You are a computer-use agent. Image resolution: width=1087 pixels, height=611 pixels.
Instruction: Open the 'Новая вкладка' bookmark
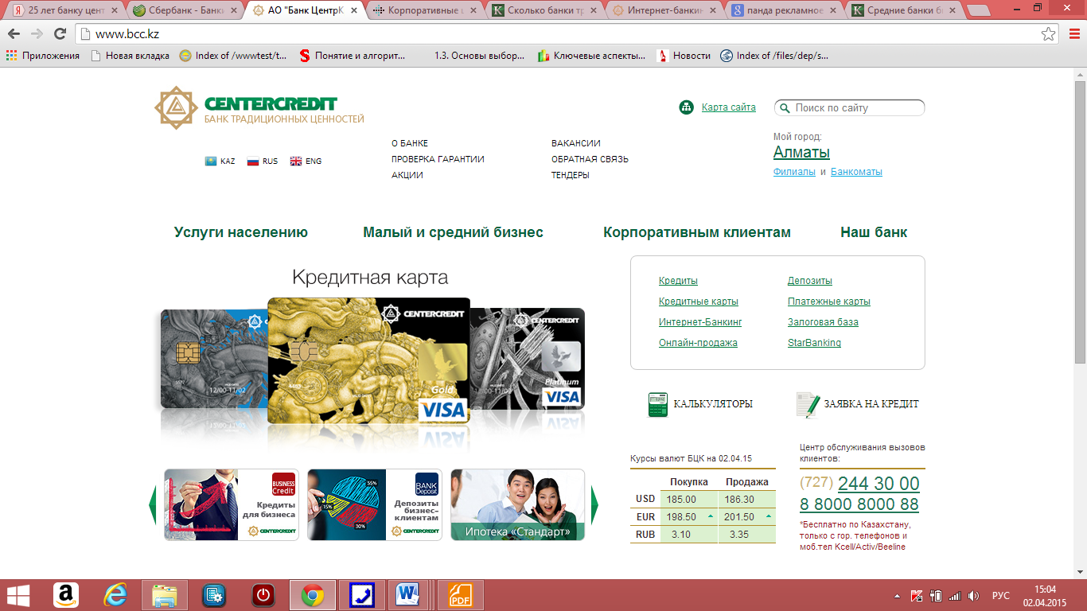point(130,56)
